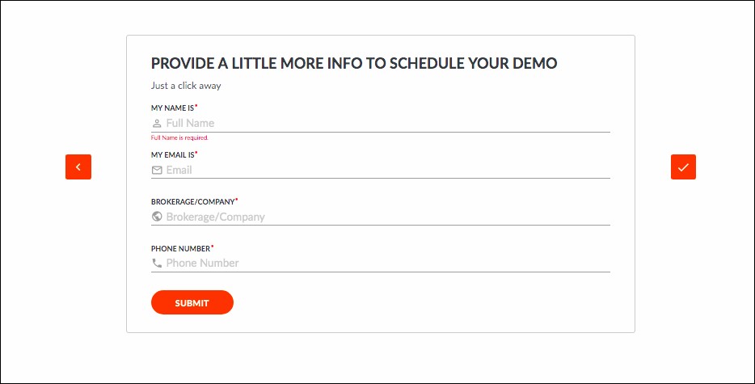Click the "MY NAME IS" field label

point(172,108)
